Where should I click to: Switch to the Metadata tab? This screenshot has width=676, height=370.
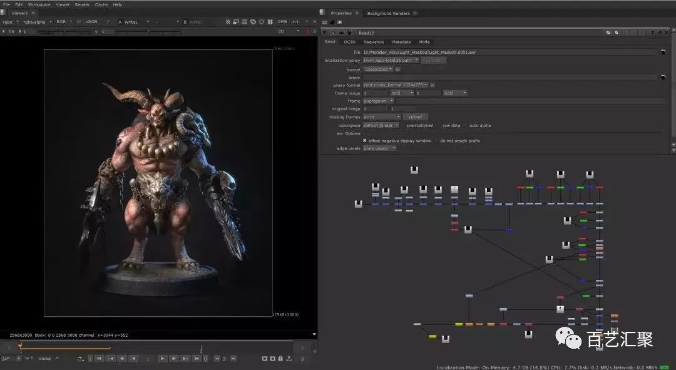click(400, 42)
